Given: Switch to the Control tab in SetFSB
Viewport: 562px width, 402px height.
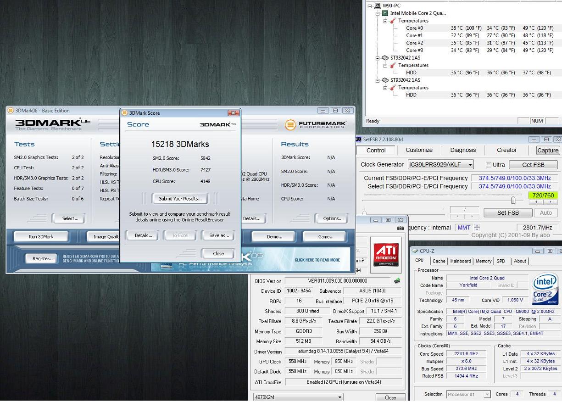Looking at the screenshot, I should [x=376, y=150].
